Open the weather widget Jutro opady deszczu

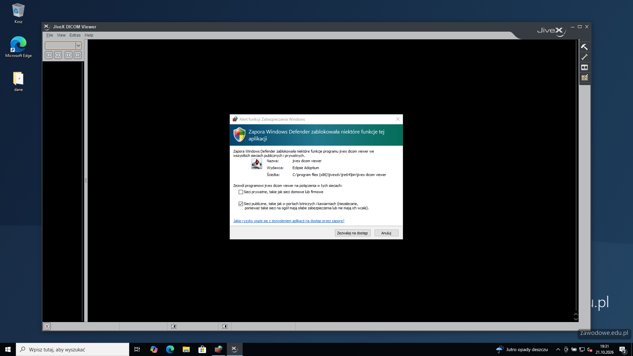pyautogui.click(x=522, y=349)
